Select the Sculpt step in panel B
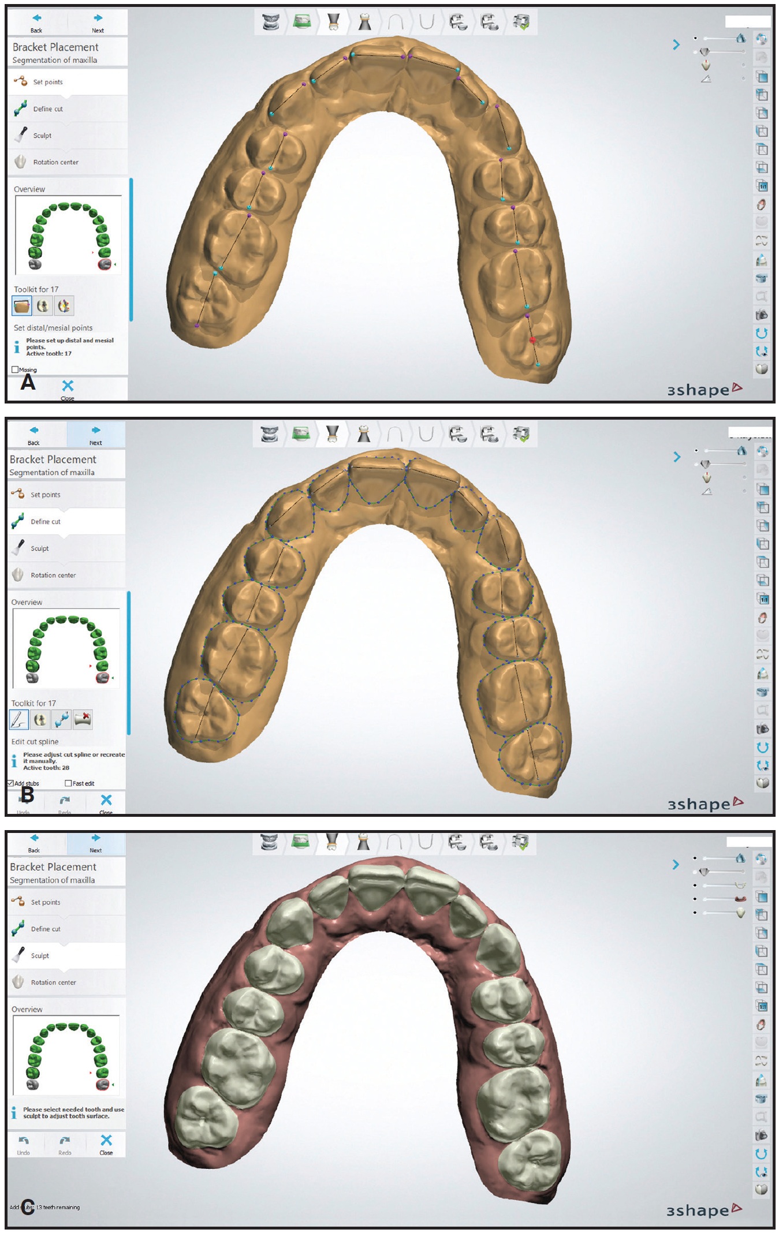This screenshot has width=779, height=1233. (x=40, y=548)
